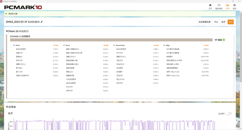Select result name SMILE_2023-05-19 12:41:02.0

pyautogui.click(x=23, y=22)
